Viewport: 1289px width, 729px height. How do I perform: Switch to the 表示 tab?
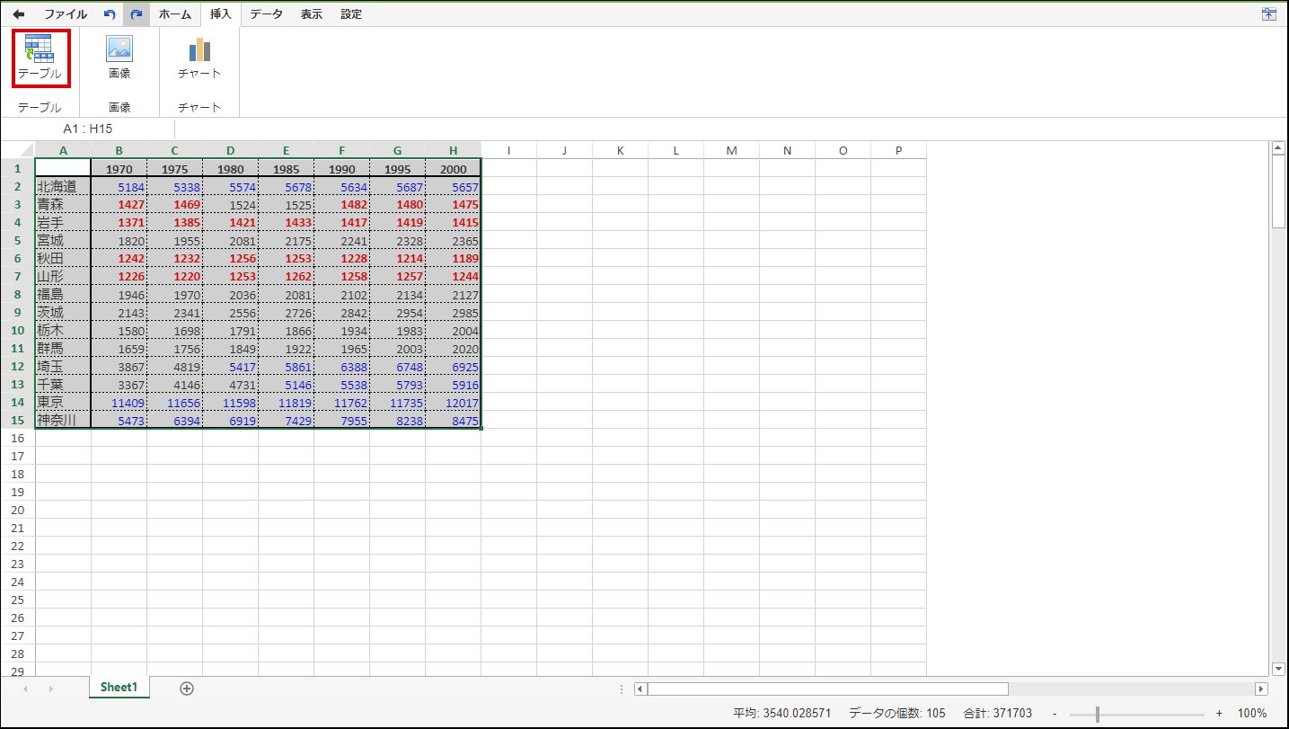pyautogui.click(x=311, y=14)
